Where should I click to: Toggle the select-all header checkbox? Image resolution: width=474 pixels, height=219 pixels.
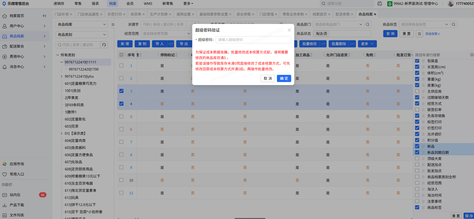(x=121, y=55)
